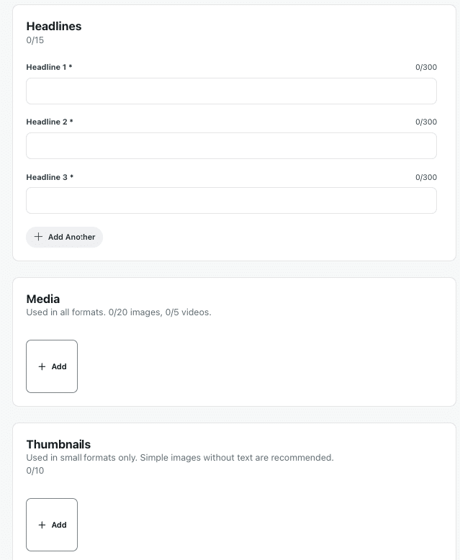Click the Thumbnails 0/10 count text
Image resolution: width=460 pixels, height=560 pixels.
click(35, 471)
